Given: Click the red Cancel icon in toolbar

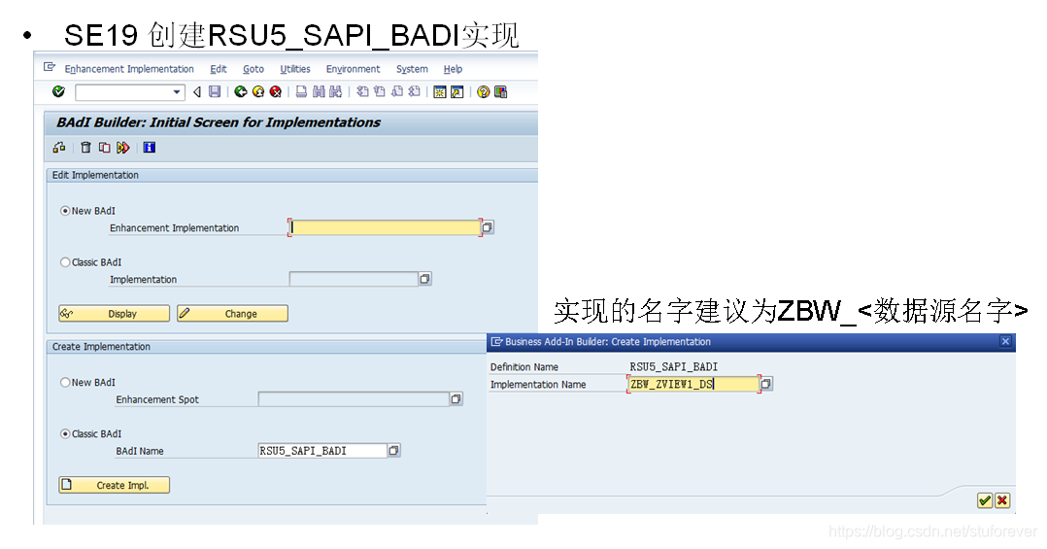Looking at the screenshot, I should coord(275,91).
